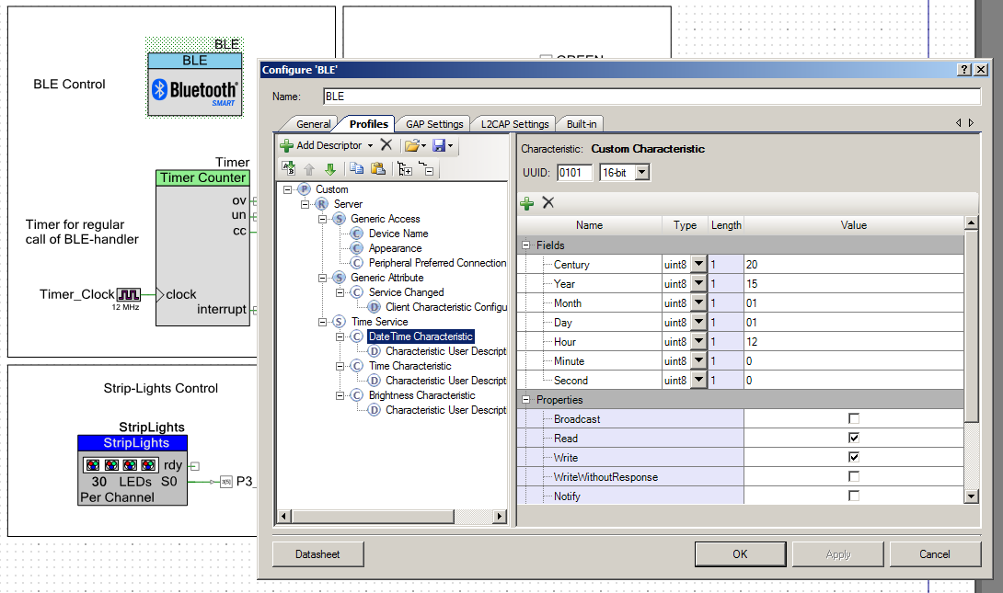Click the Century value cell showing 20
This screenshot has width=1003, height=593.
[853, 264]
